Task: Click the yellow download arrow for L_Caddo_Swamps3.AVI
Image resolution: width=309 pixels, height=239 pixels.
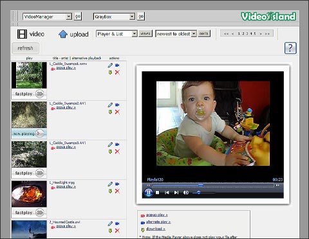Action: coord(110,152)
